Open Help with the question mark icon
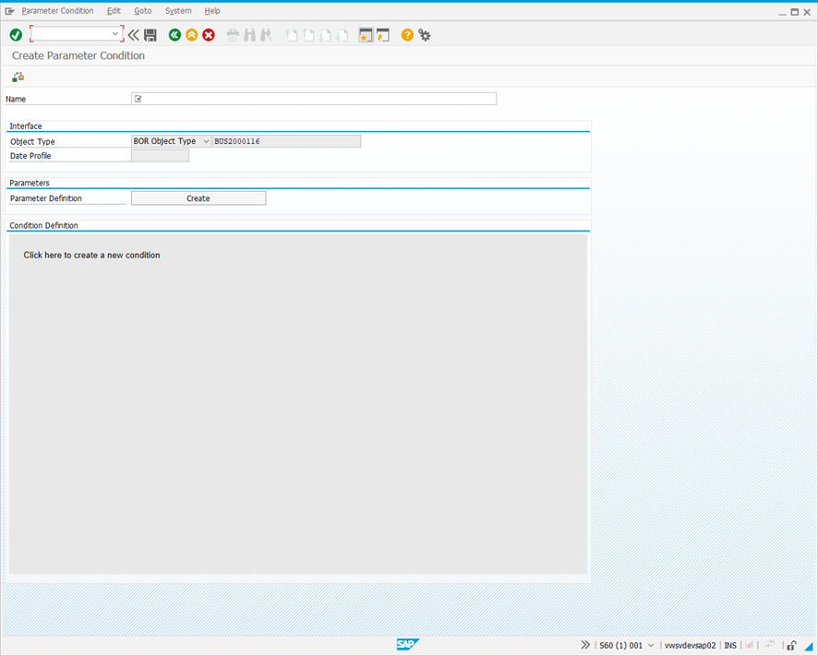Screen dimensions: 818x656 click(x=407, y=35)
